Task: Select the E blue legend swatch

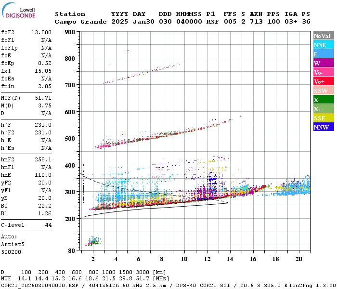Action: coord(324,54)
